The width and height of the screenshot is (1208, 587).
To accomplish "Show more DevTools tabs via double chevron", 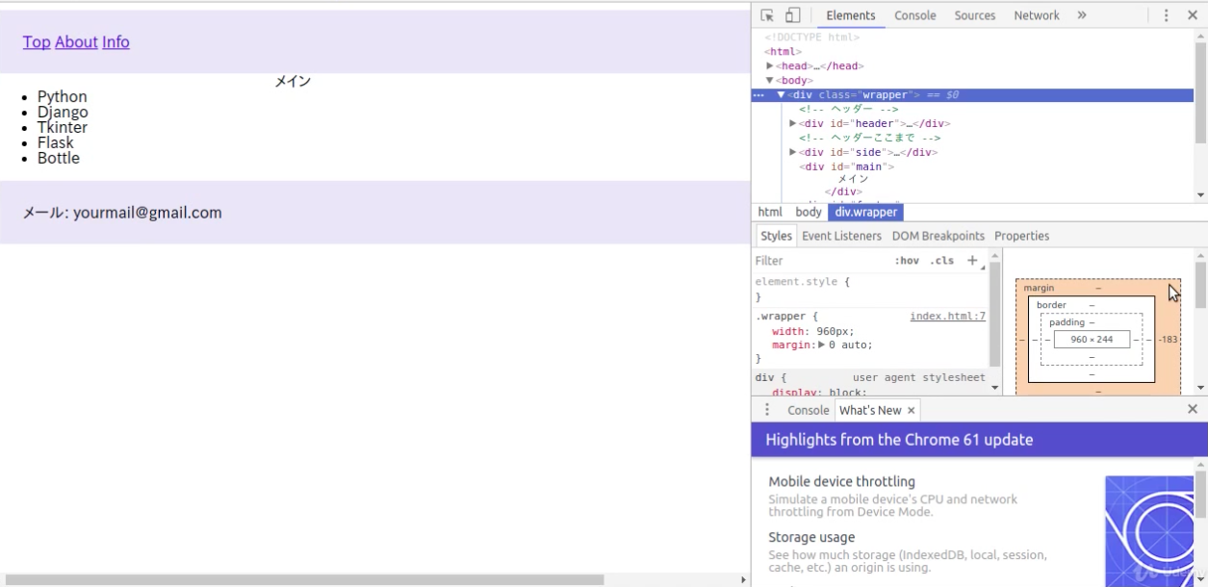I will pyautogui.click(x=1082, y=15).
